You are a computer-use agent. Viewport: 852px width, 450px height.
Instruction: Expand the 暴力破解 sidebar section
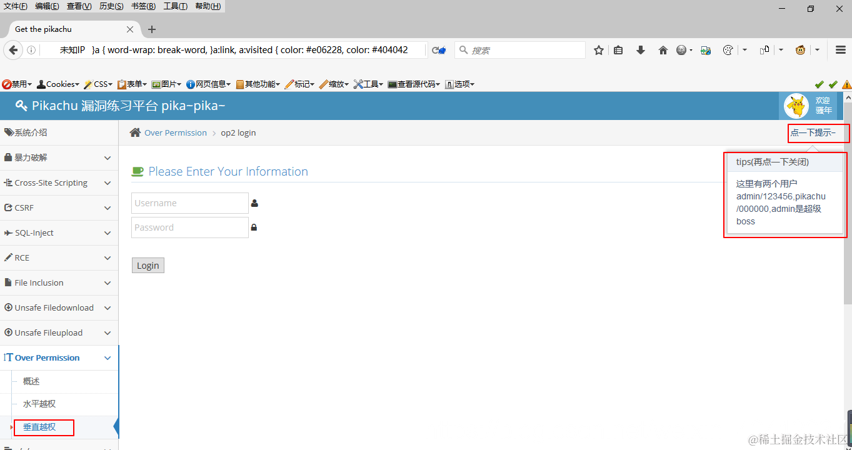point(59,157)
